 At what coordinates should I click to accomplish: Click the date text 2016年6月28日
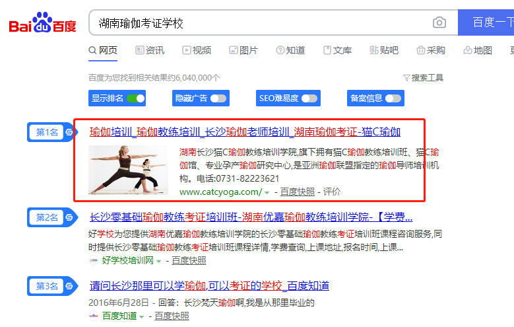coord(119,303)
